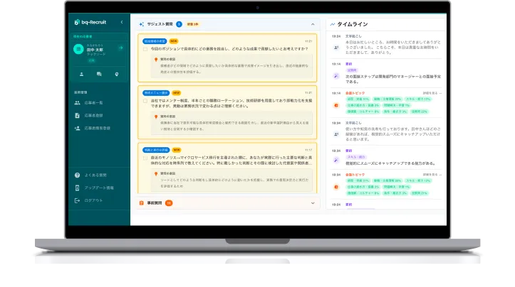Click the 次の面接ステップは開発部門 summary text
The height and width of the screenshot is (287, 515).
click(393, 79)
